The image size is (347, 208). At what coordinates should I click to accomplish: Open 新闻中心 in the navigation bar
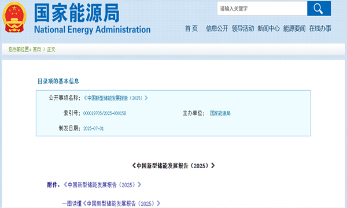(268, 28)
